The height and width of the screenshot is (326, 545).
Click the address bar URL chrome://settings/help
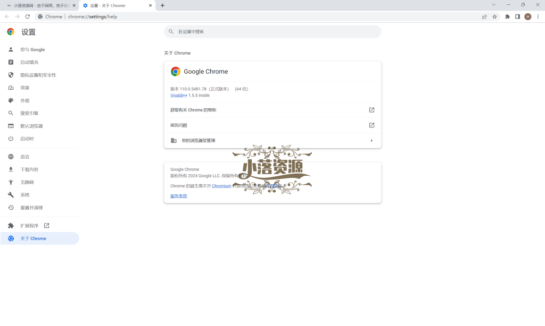pos(93,16)
